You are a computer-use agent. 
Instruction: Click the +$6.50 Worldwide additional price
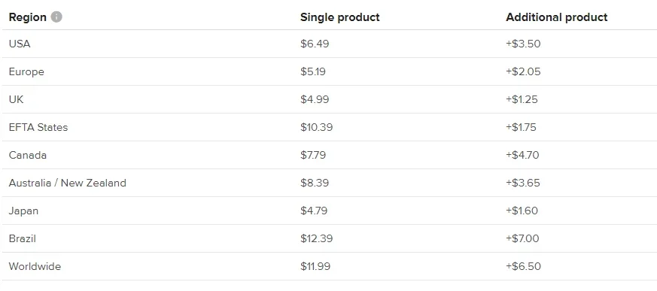click(x=523, y=266)
